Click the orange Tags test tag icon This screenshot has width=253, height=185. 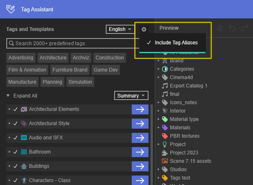[165, 178]
